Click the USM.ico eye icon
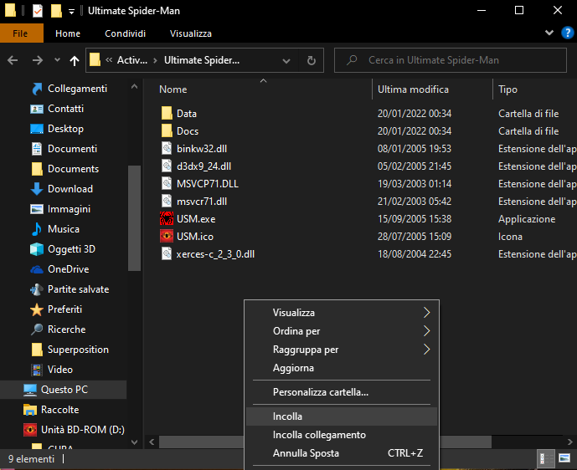The height and width of the screenshot is (470, 577). point(167,237)
